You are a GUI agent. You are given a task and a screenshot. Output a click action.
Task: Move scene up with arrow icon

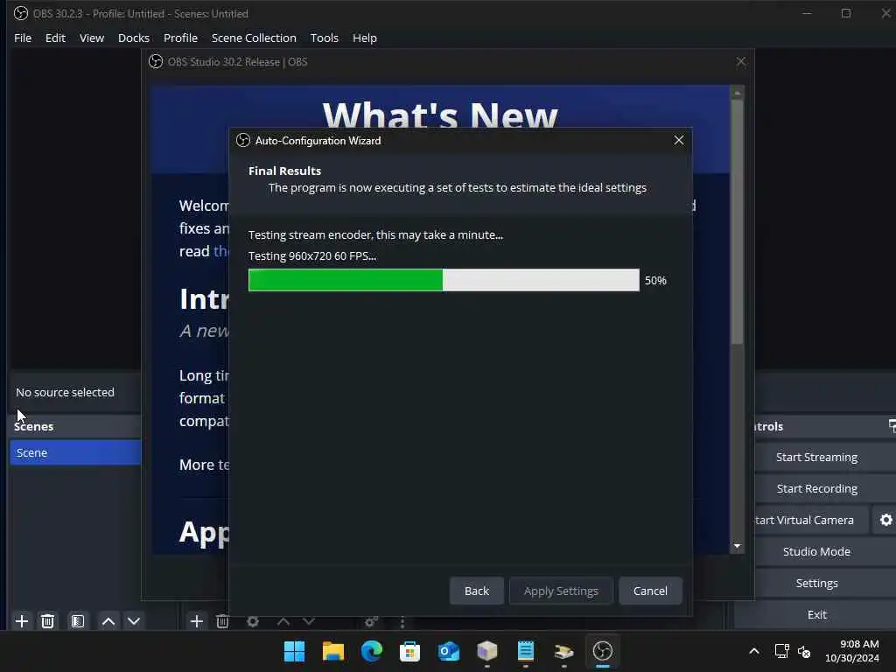pyautogui.click(x=108, y=621)
